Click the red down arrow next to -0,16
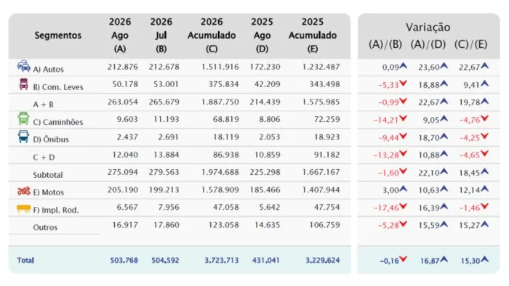 403,259
